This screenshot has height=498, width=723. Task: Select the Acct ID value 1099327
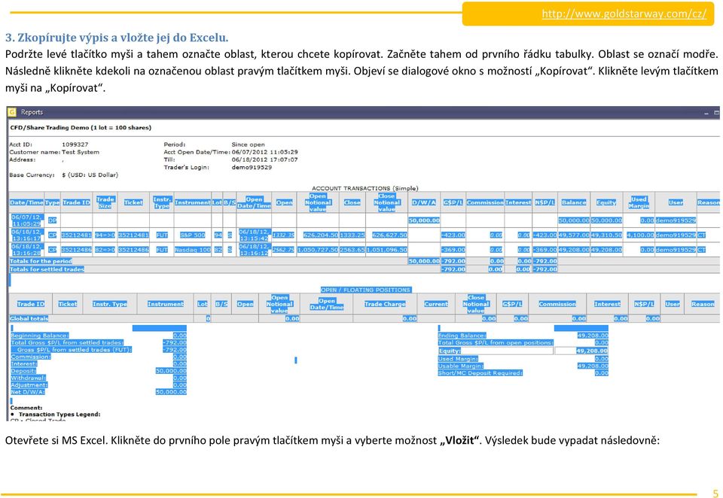(x=75, y=144)
